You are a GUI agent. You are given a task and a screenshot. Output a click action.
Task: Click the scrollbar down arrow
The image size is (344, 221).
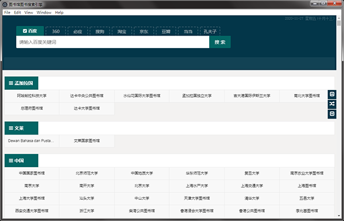(x=339, y=215)
